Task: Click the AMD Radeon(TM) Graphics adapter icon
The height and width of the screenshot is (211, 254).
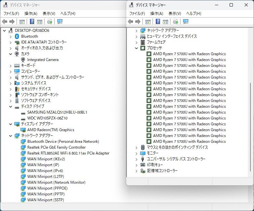Action: coord(23,130)
